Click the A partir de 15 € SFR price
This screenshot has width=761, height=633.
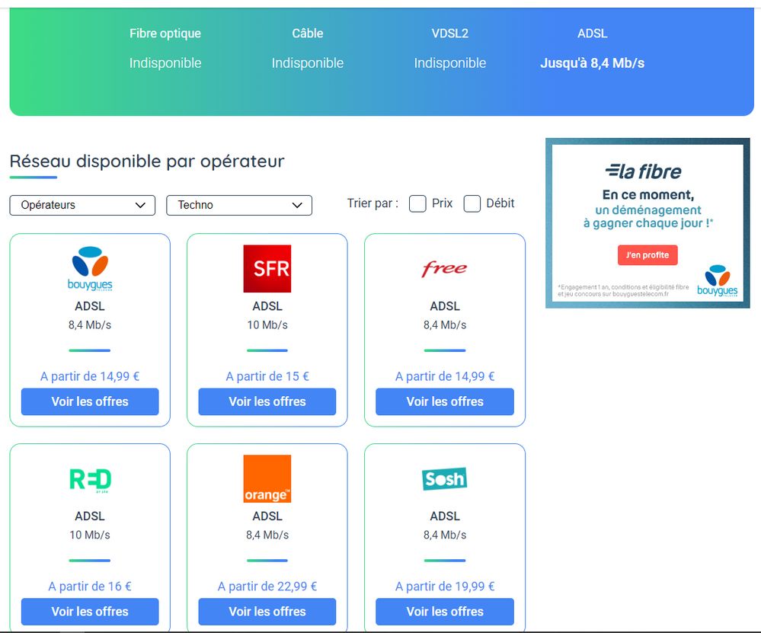tap(267, 376)
